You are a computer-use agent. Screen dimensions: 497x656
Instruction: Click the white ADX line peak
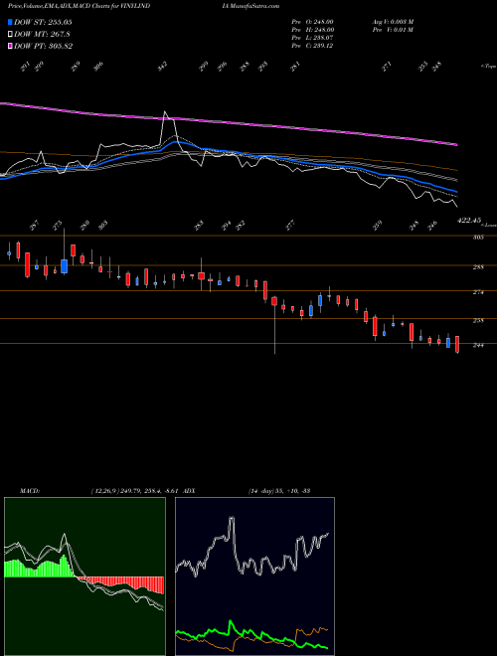231,520
